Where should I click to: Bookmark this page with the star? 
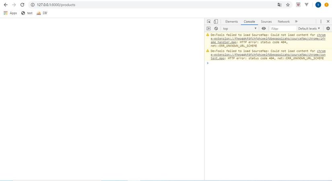click(288, 5)
